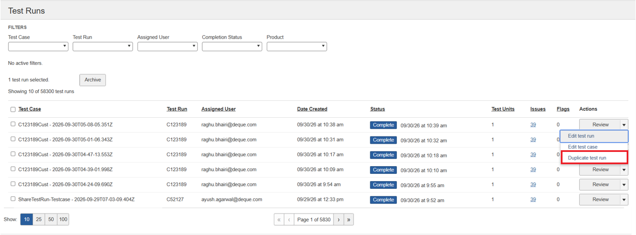Click the 'Showing 10 of 58300 test runs' text

41,91
